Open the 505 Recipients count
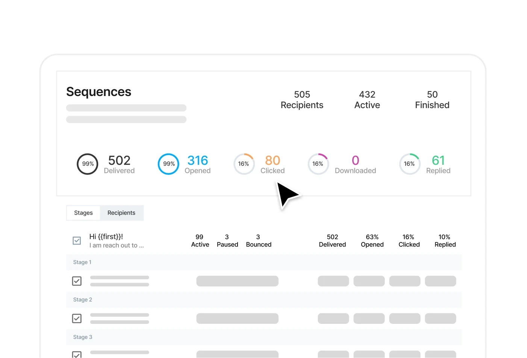Screen dimensions: 527x358 point(302,100)
